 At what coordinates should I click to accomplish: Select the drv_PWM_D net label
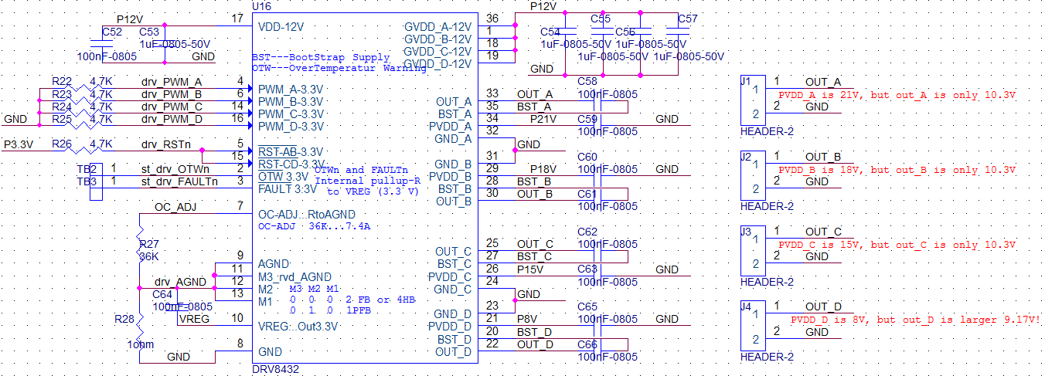(x=172, y=119)
